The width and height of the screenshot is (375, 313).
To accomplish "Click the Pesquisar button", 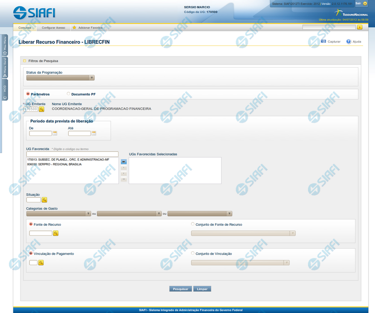I will (181, 289).
